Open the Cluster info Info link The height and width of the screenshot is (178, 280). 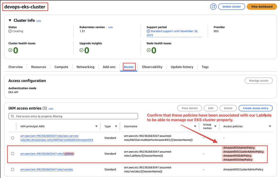39,21
